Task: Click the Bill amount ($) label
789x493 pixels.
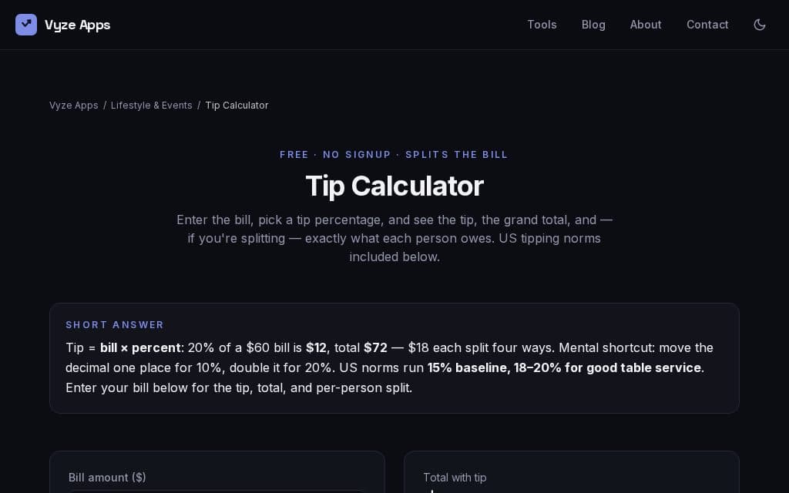Action: [x=107, y=478]
